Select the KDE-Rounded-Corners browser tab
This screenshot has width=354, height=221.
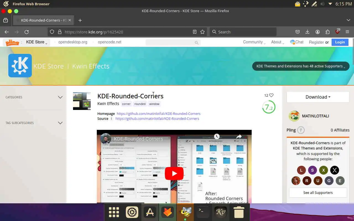tap(43, 20)
